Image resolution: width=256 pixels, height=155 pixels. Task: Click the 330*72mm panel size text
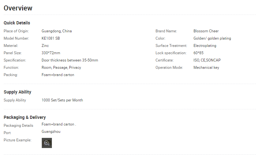51,53
